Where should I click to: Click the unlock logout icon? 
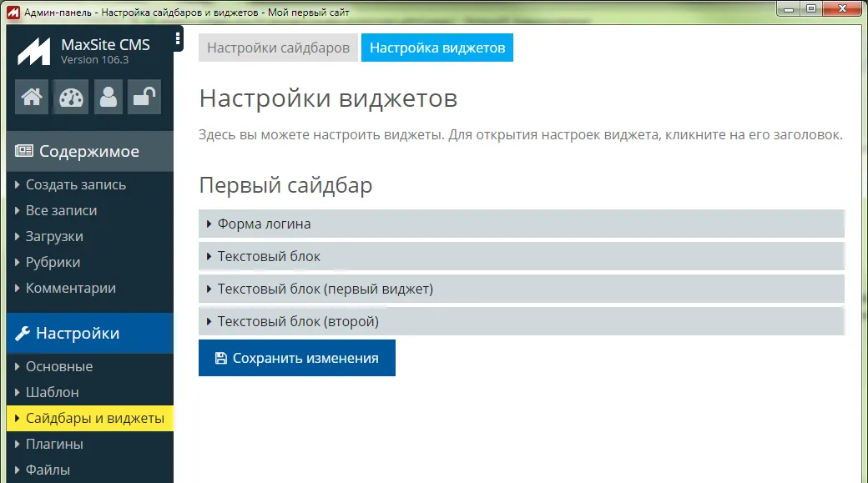pyautogui.click(x=144, y=97)
